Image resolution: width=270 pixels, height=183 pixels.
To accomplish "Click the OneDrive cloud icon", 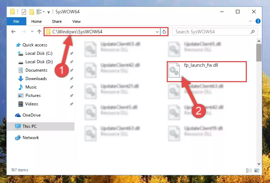I will [18, 115].
